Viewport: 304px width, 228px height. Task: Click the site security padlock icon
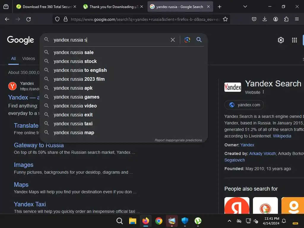click(x=66, y=19)
